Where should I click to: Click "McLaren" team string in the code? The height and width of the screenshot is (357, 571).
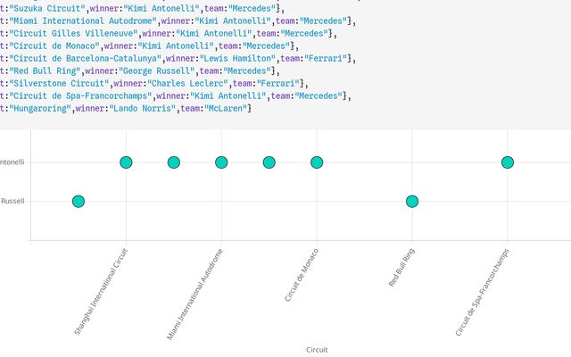coord(226,108)
